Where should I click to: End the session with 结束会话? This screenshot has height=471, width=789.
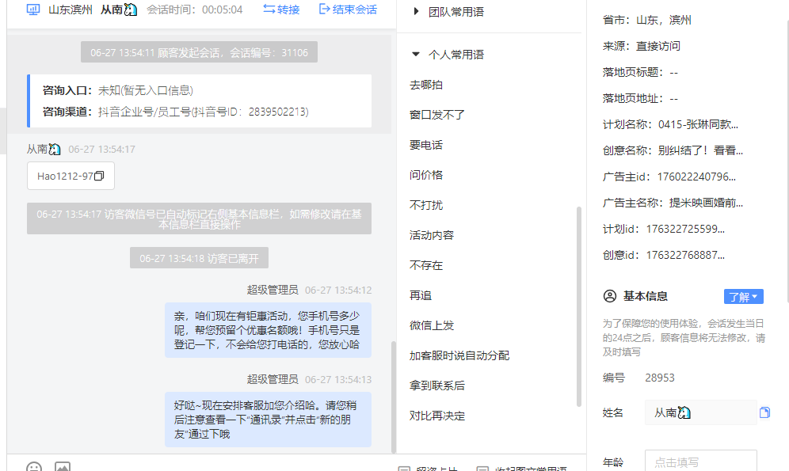click(349, 9)
